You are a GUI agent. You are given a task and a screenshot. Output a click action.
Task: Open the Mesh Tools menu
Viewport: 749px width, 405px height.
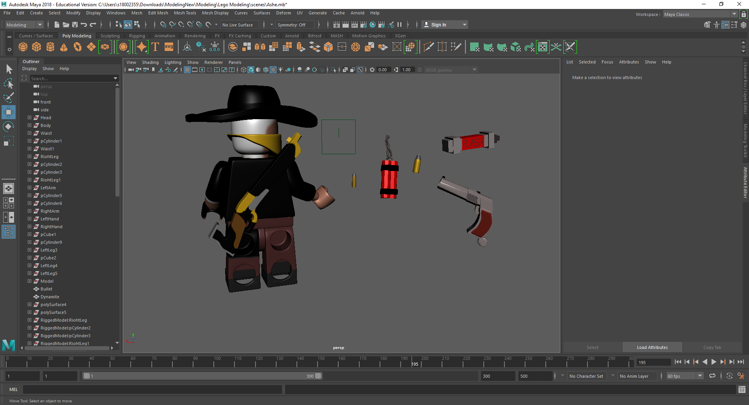(185, 13)
